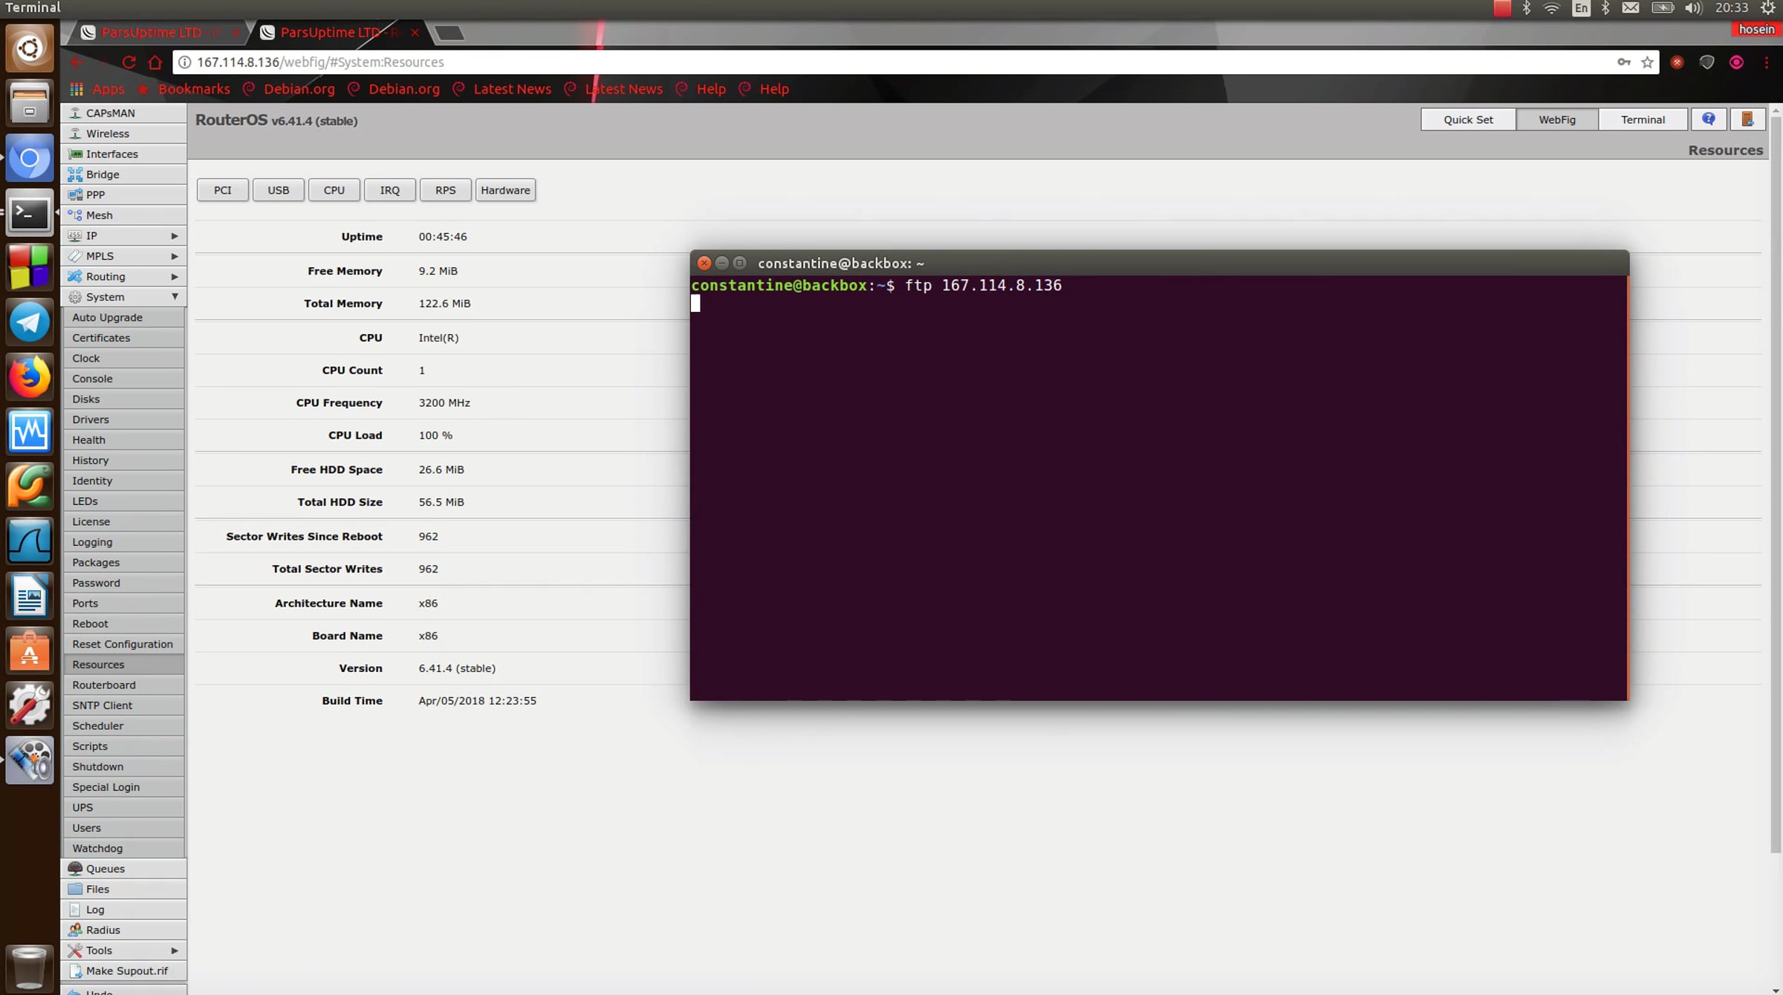Open the mail indicator in top panel

click(x=1631, y=8)
